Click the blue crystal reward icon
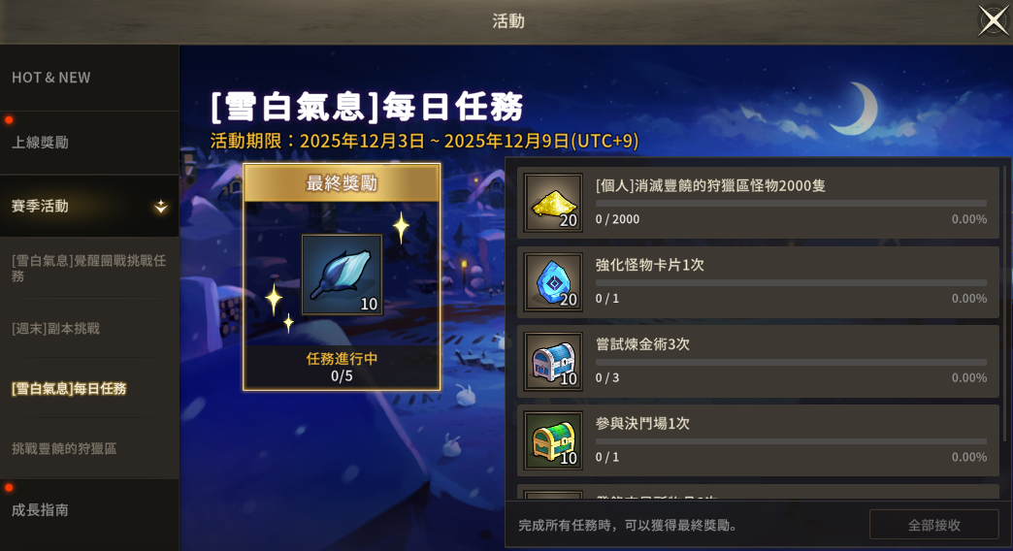Viewport: 1013px width, 551px height. point(553,282)
